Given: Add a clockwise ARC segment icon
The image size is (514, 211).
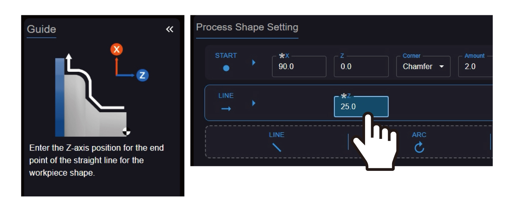Looking at the screenshot, I should pos(419,147).
